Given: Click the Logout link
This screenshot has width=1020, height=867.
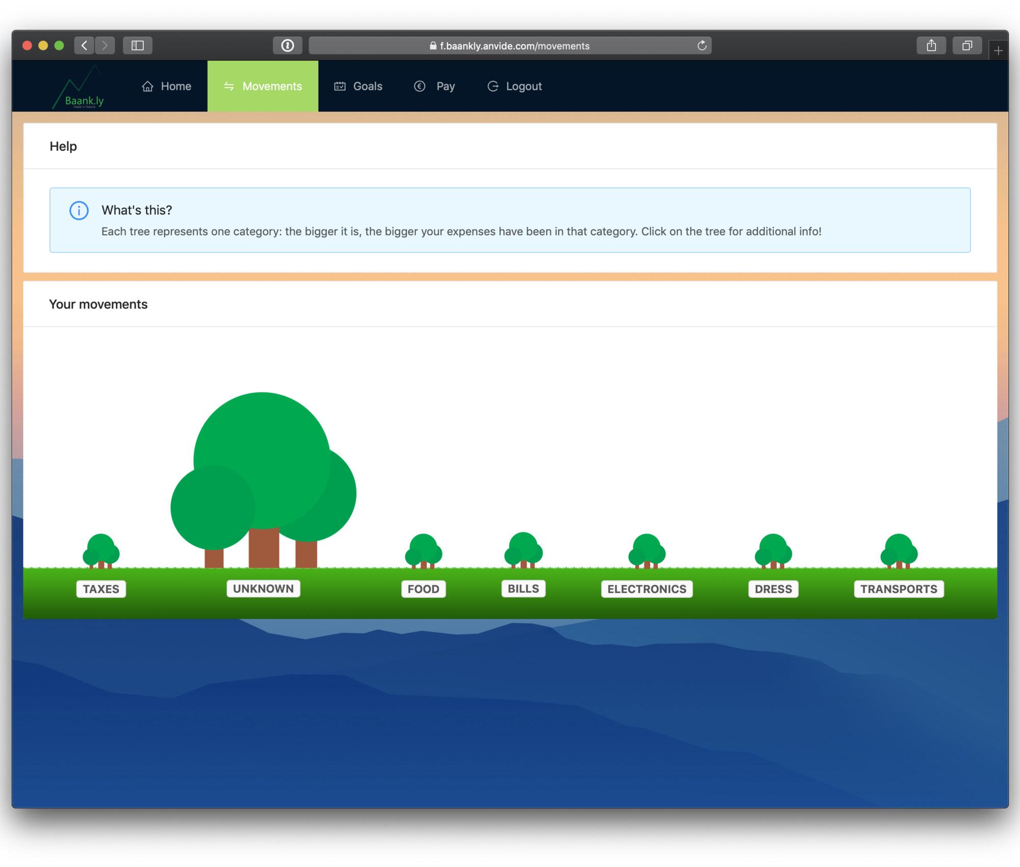Looking at the screenshot, I should pyautogui.click(x=515, y=86).
